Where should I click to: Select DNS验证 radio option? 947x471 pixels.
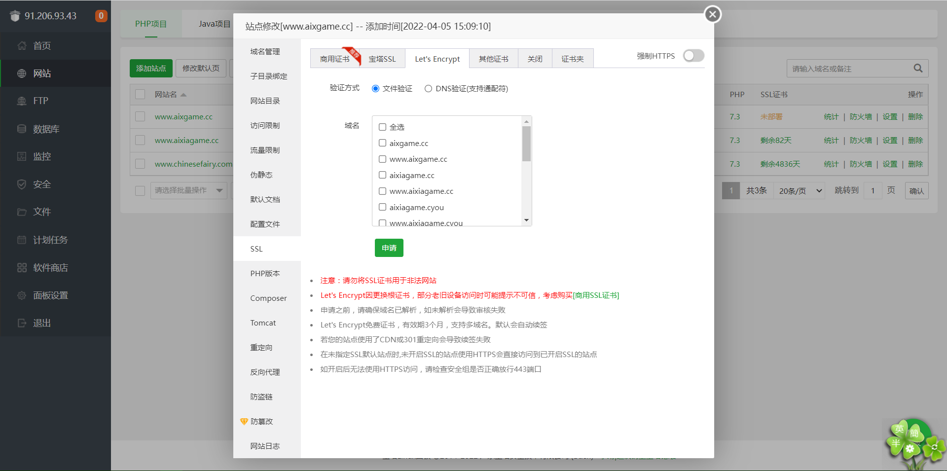(428, 89)
